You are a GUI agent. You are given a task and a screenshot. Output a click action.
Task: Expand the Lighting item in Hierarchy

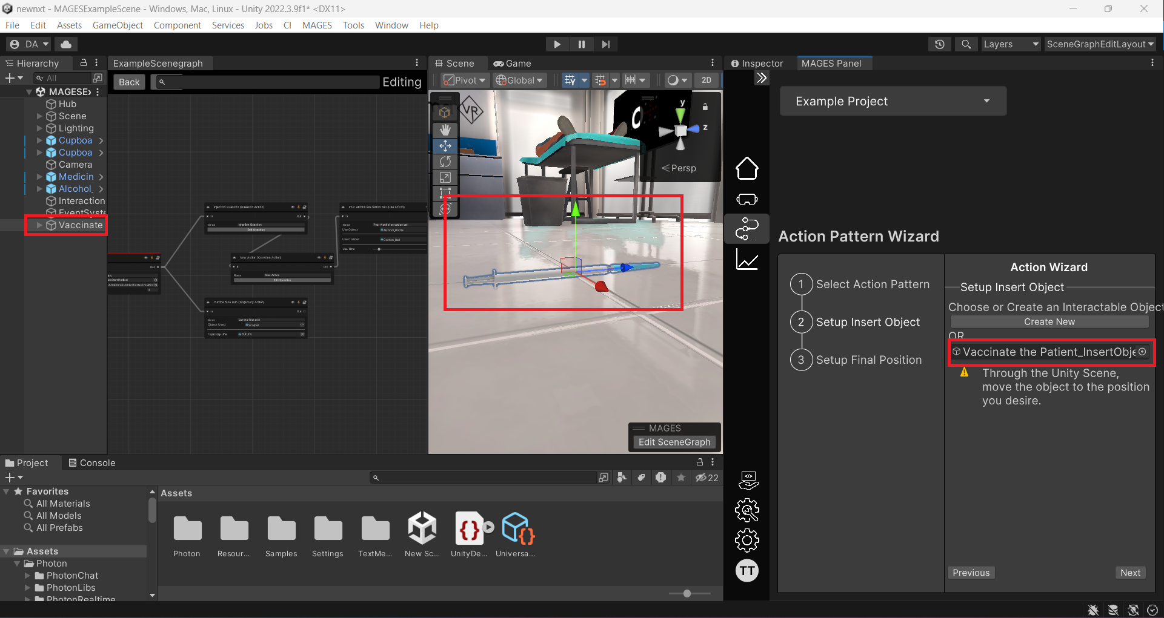tap(39, 128)
